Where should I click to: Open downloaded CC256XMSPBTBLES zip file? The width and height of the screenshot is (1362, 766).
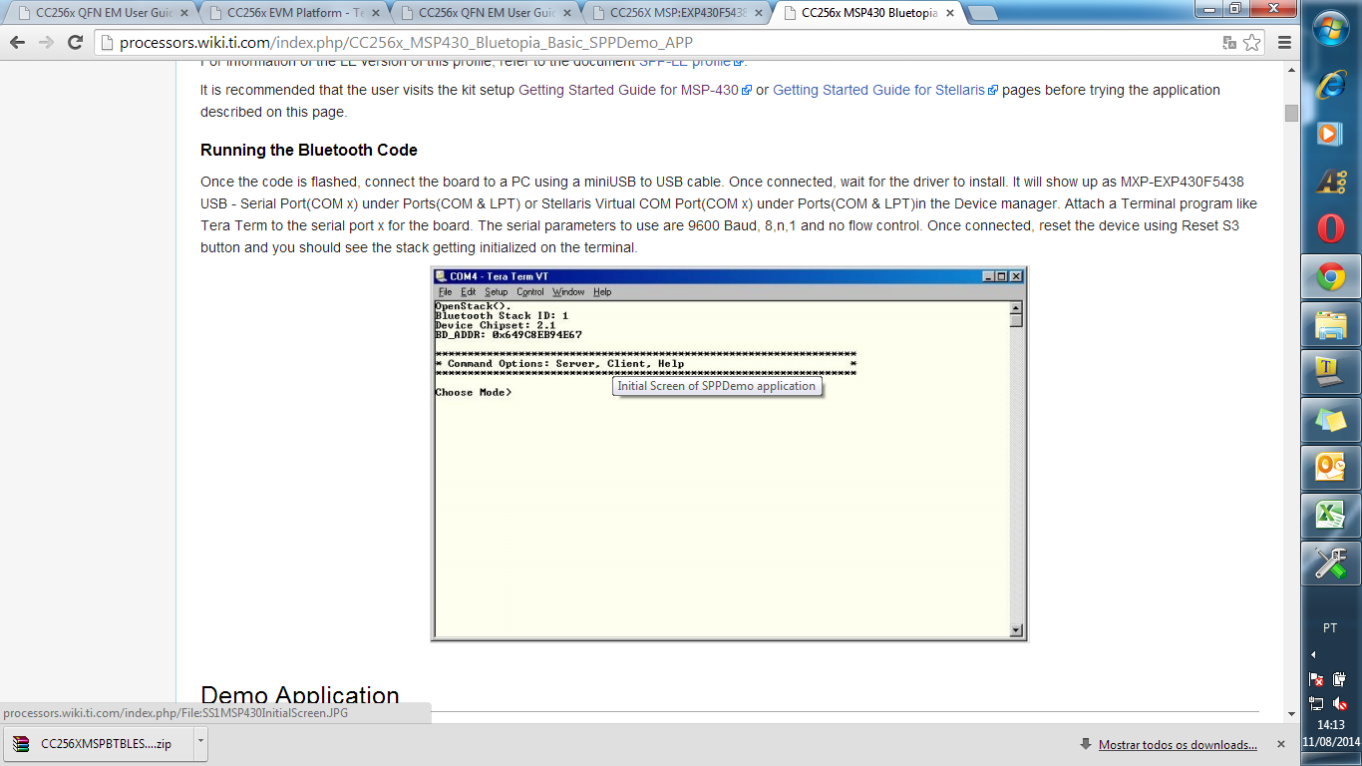(100, 744)
